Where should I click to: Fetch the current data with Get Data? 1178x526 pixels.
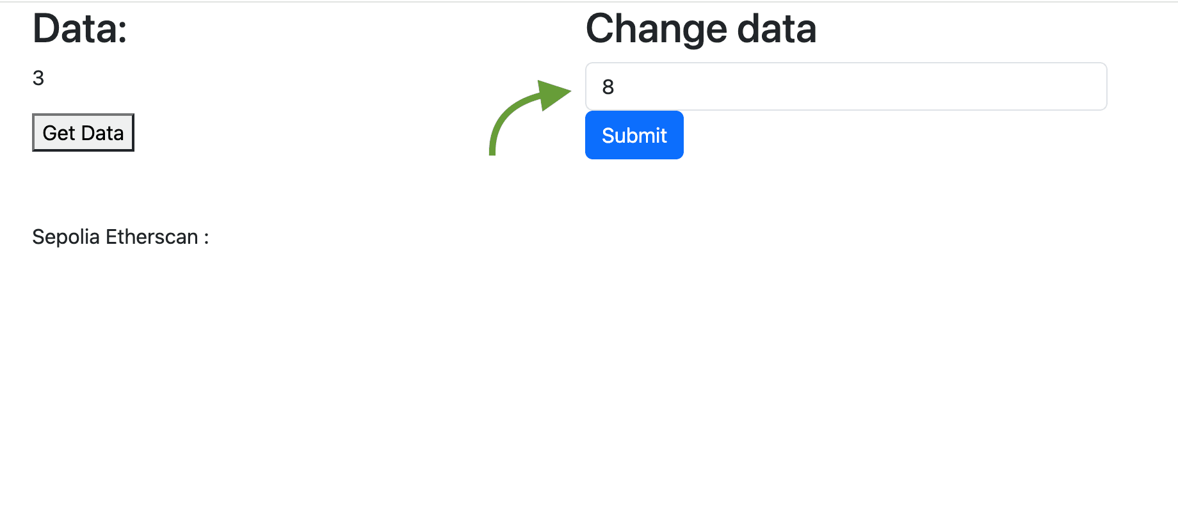[x=83, y=132]
